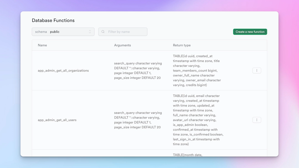Click the TABLE(month date, return type text
The image size is (299, 168).
click(x=187, y=155)
